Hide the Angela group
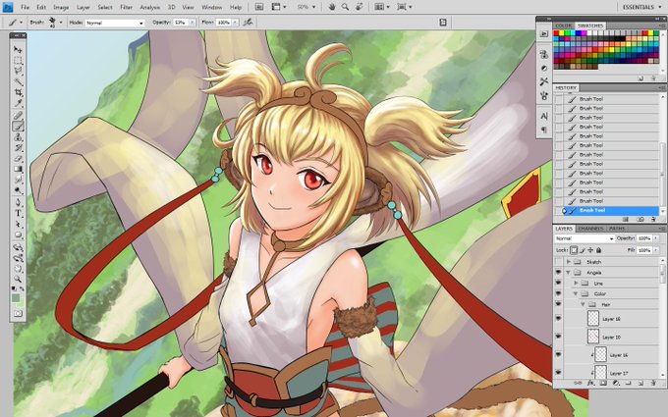The height and width of the screenshot is (417, 668). coord(559,273)
